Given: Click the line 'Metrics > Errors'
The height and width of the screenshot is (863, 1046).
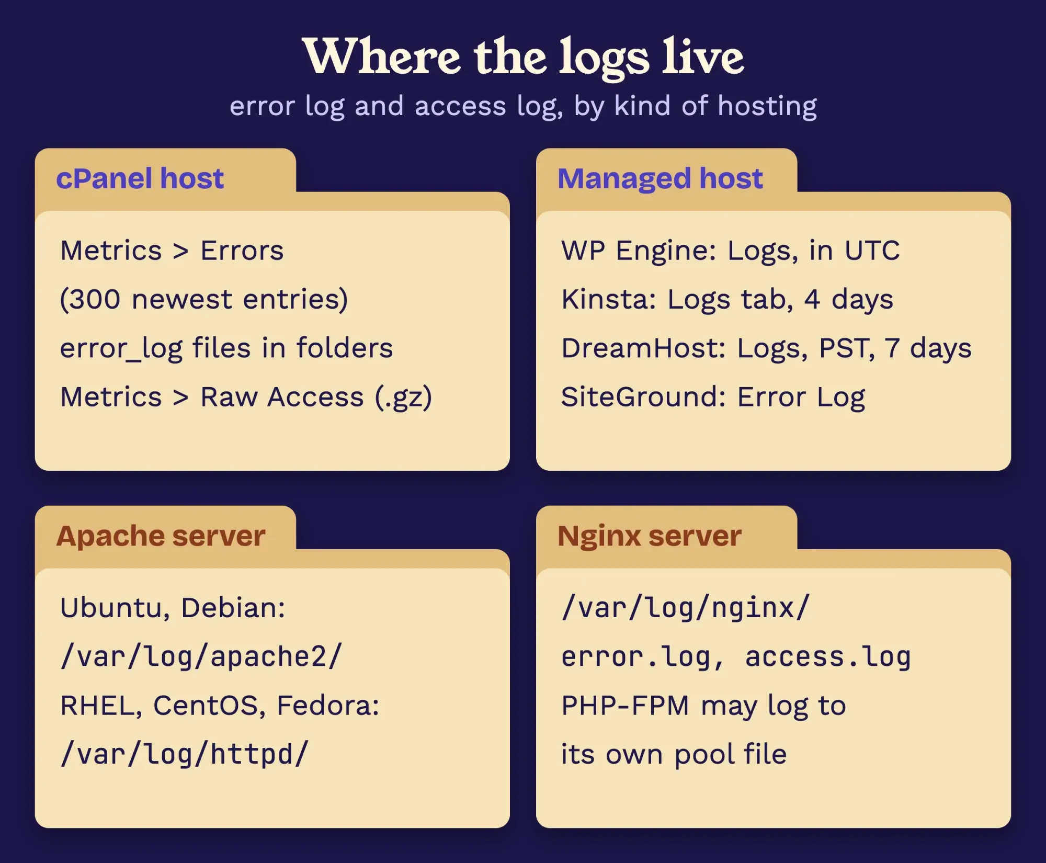Looking at the screenshot, I should tap(172, 251).
